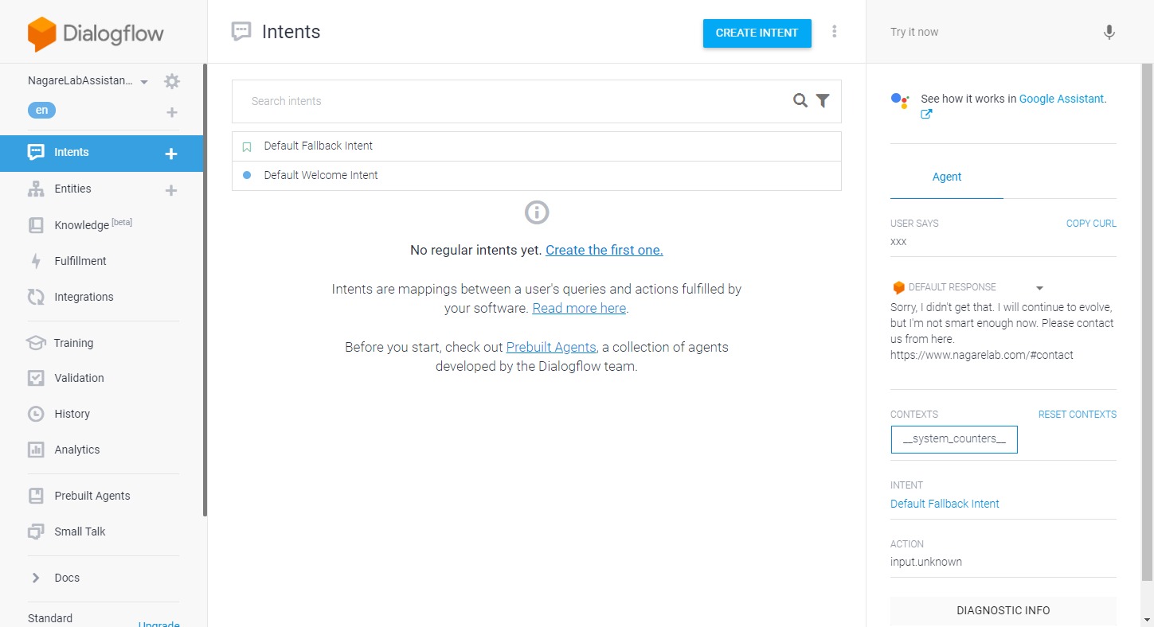Click the plus icon next to Intents
1154x627 pixels.
coord(170,154)
